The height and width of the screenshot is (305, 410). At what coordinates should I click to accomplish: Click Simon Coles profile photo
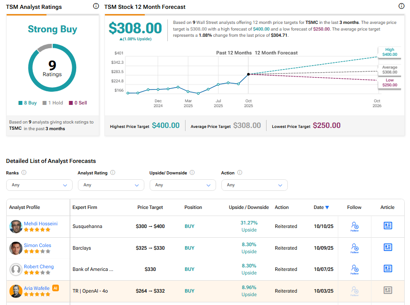pos(16,248)
